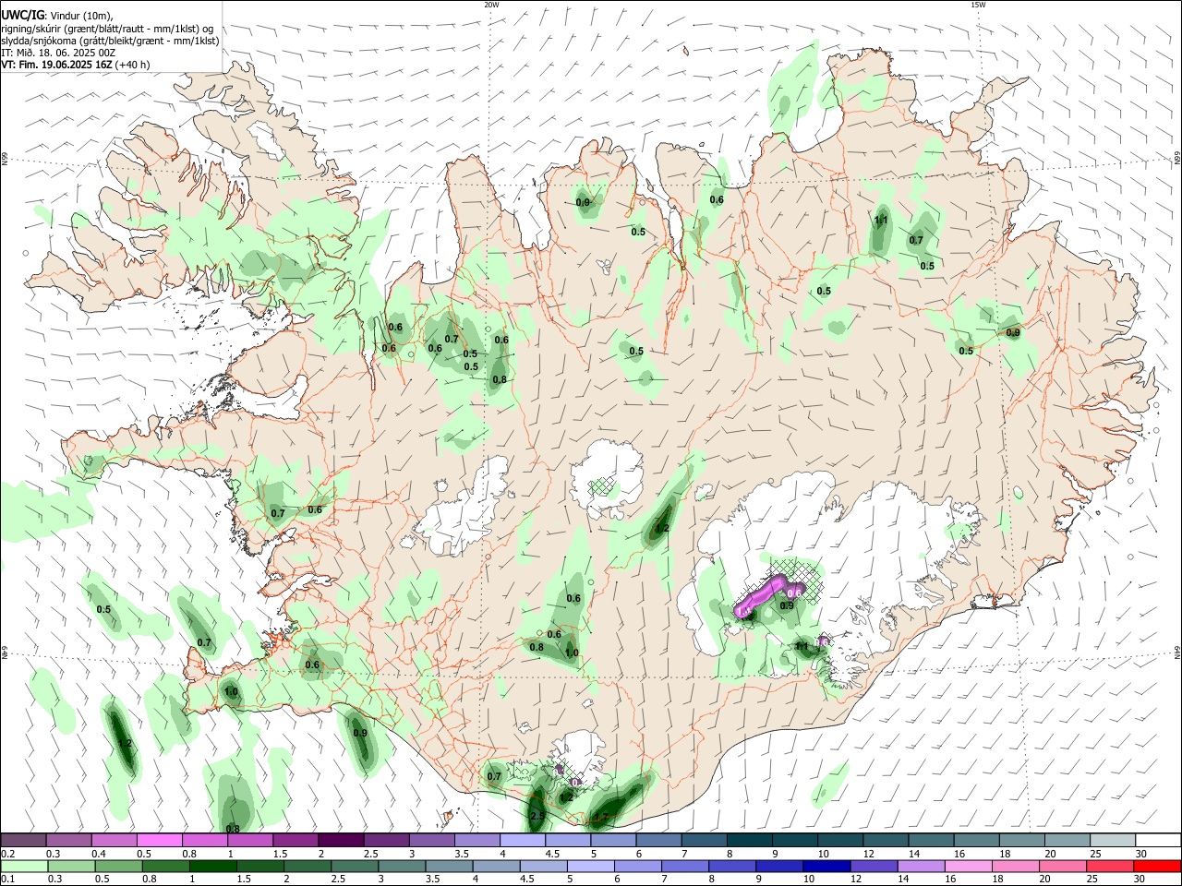Viewport: 1182px width, 886px height.
Task: Click the 'slydda/snjókoma' legend description line
Action: [x=110, y=41]
